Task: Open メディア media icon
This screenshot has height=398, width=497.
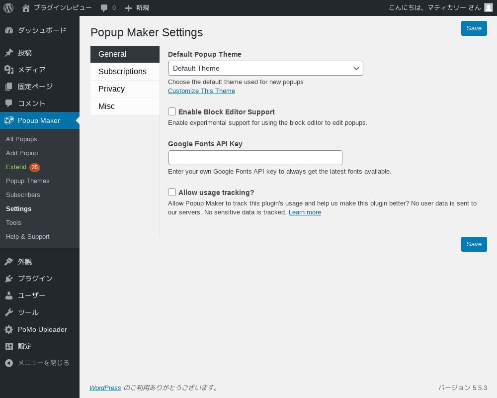Action: [x=9, y=70]
